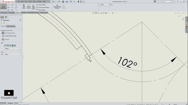Viewport: 188px width, 105px height.
Task: Click the Save icon
Action: pos(63,1)
